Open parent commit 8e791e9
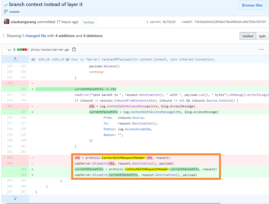269x204 pixels. point(169,22)
